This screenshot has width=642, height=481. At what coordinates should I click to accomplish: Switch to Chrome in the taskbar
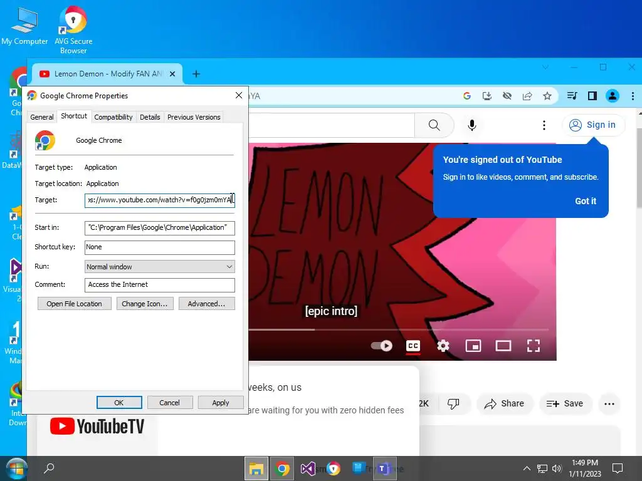tap(282, 468)
